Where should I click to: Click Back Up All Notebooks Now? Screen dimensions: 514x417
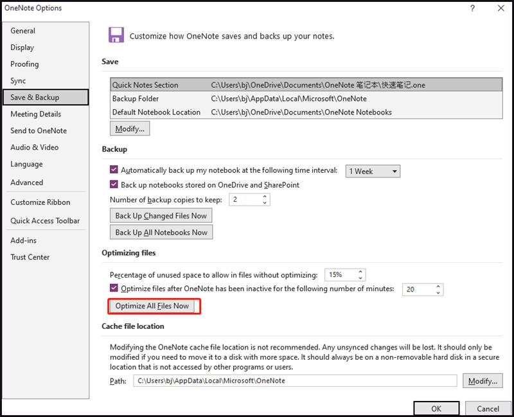point(161,232)
